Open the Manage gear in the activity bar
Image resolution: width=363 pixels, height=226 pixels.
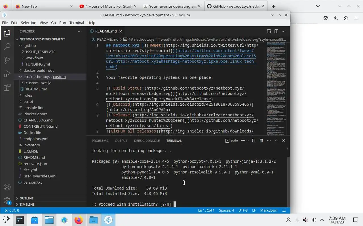click(7, 201)
